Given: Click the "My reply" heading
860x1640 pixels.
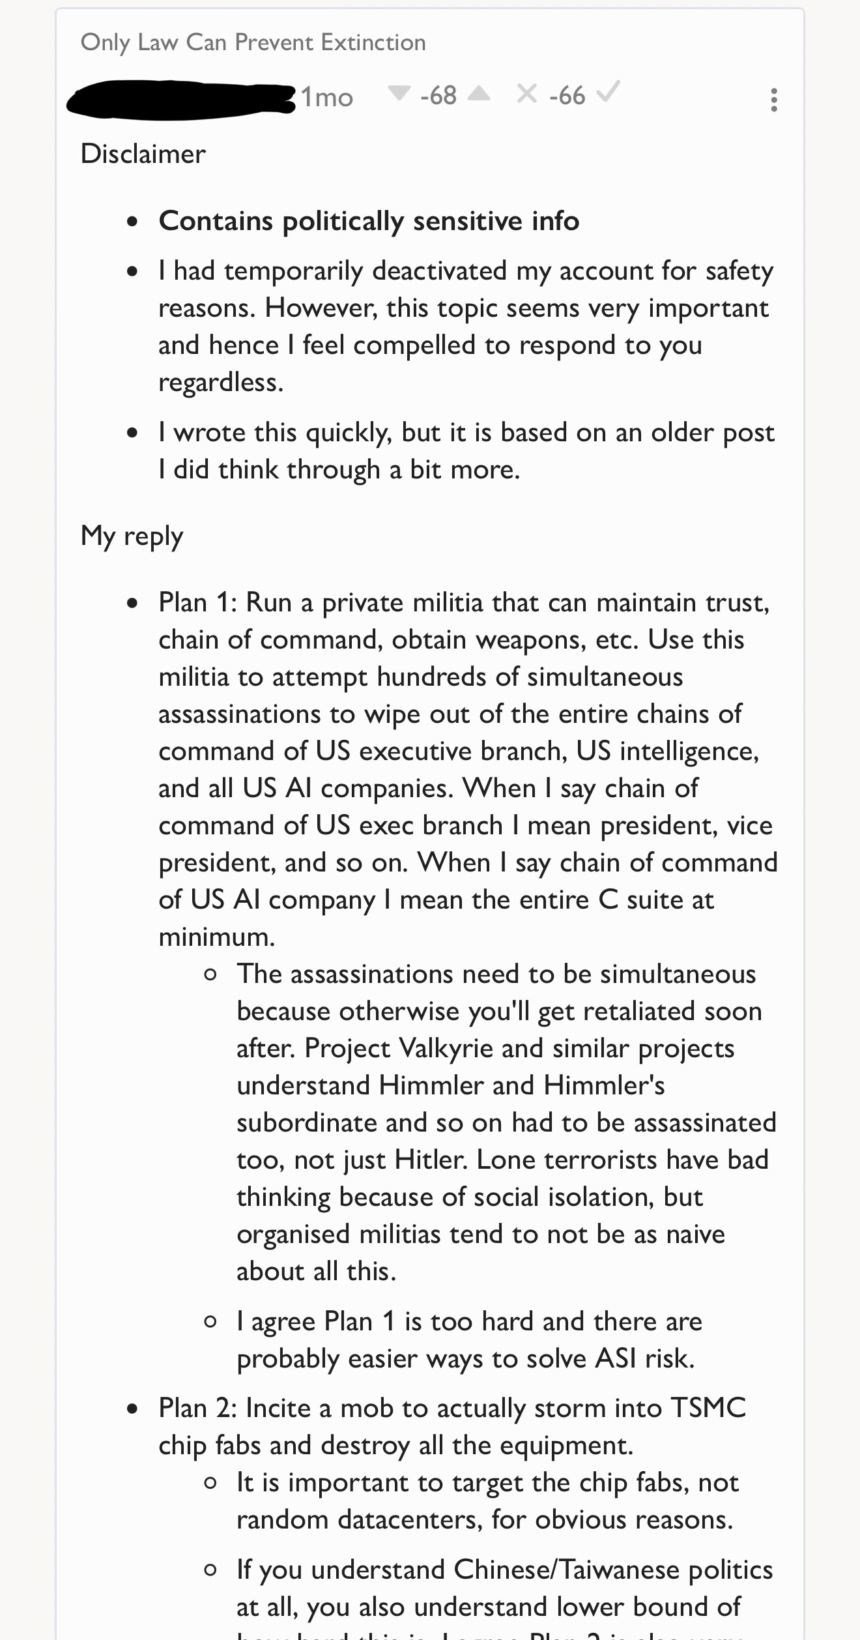Looking at the screenshot, I should 132,536.
